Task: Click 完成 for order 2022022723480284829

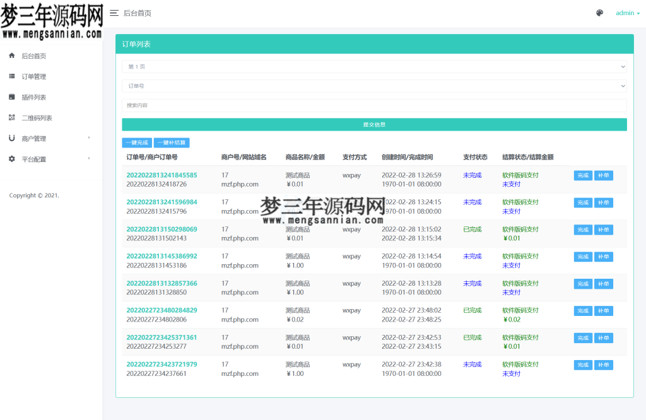Action: [583, 311]
